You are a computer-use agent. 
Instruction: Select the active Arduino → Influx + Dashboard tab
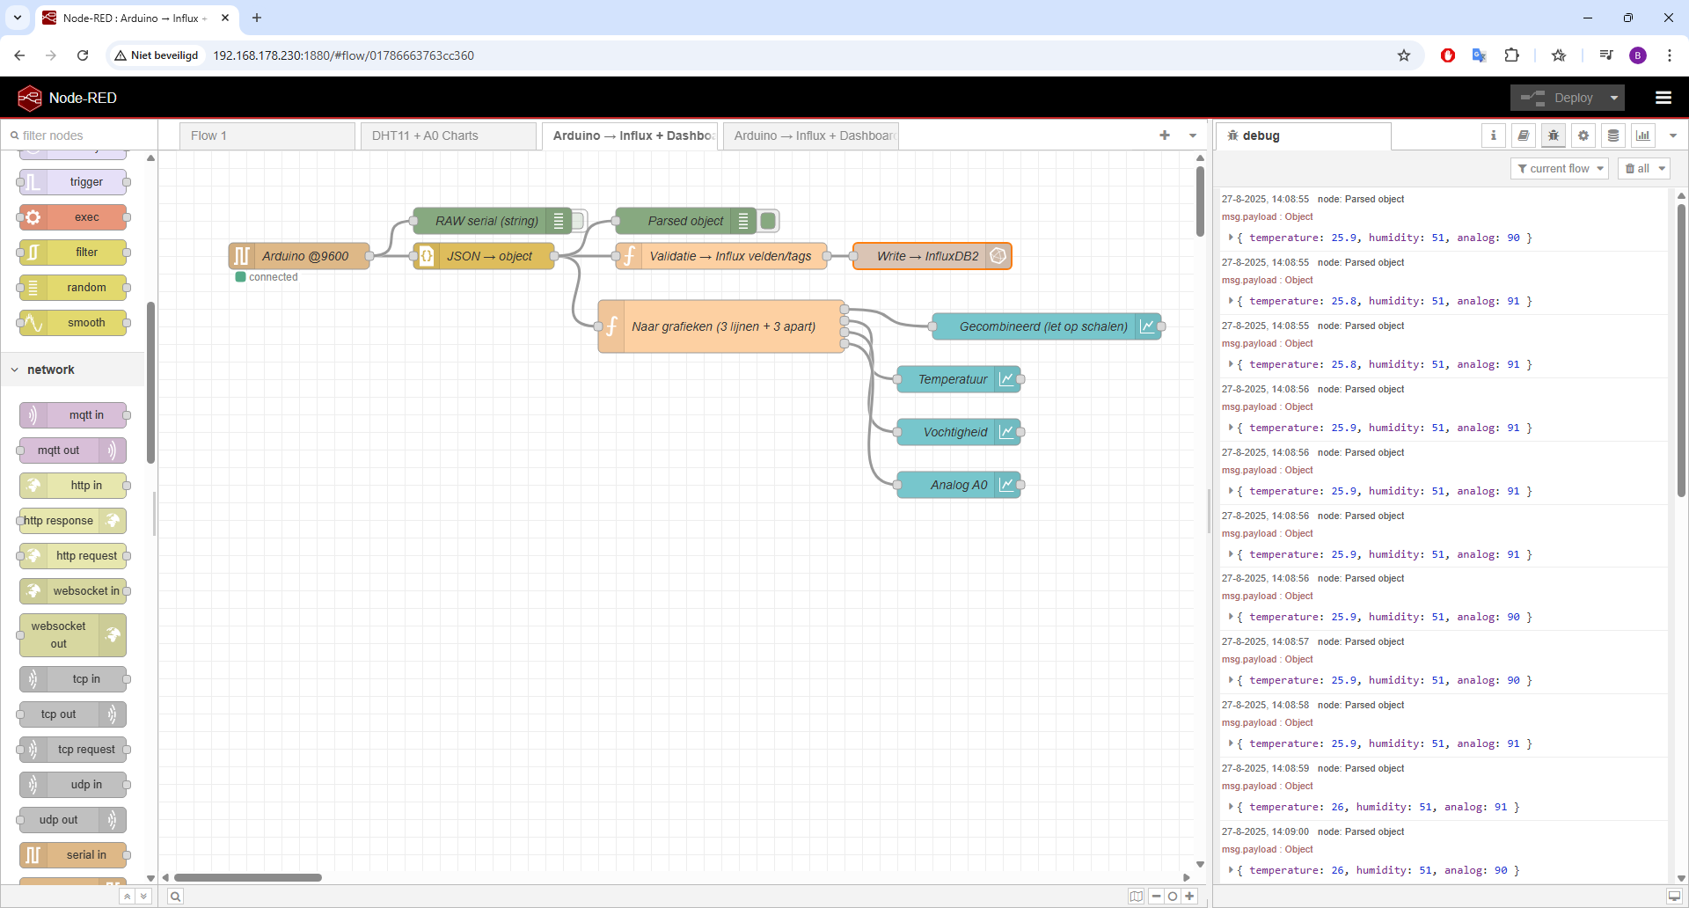(x=630, y=135)
